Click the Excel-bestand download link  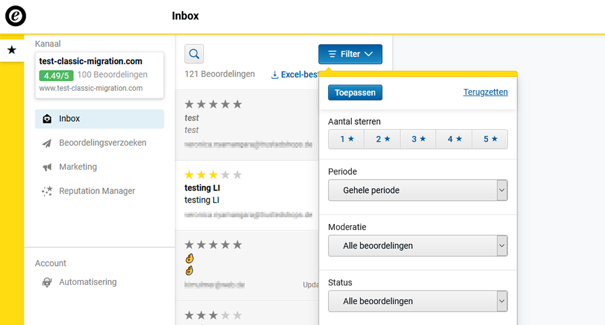[x=295, y=75]
